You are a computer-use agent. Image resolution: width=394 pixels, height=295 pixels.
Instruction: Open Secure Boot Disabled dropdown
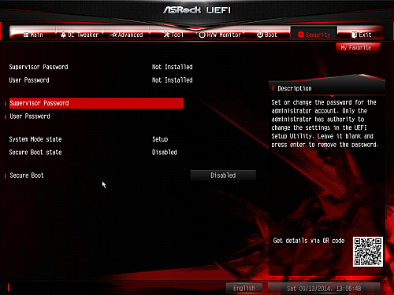click(223, 175)
